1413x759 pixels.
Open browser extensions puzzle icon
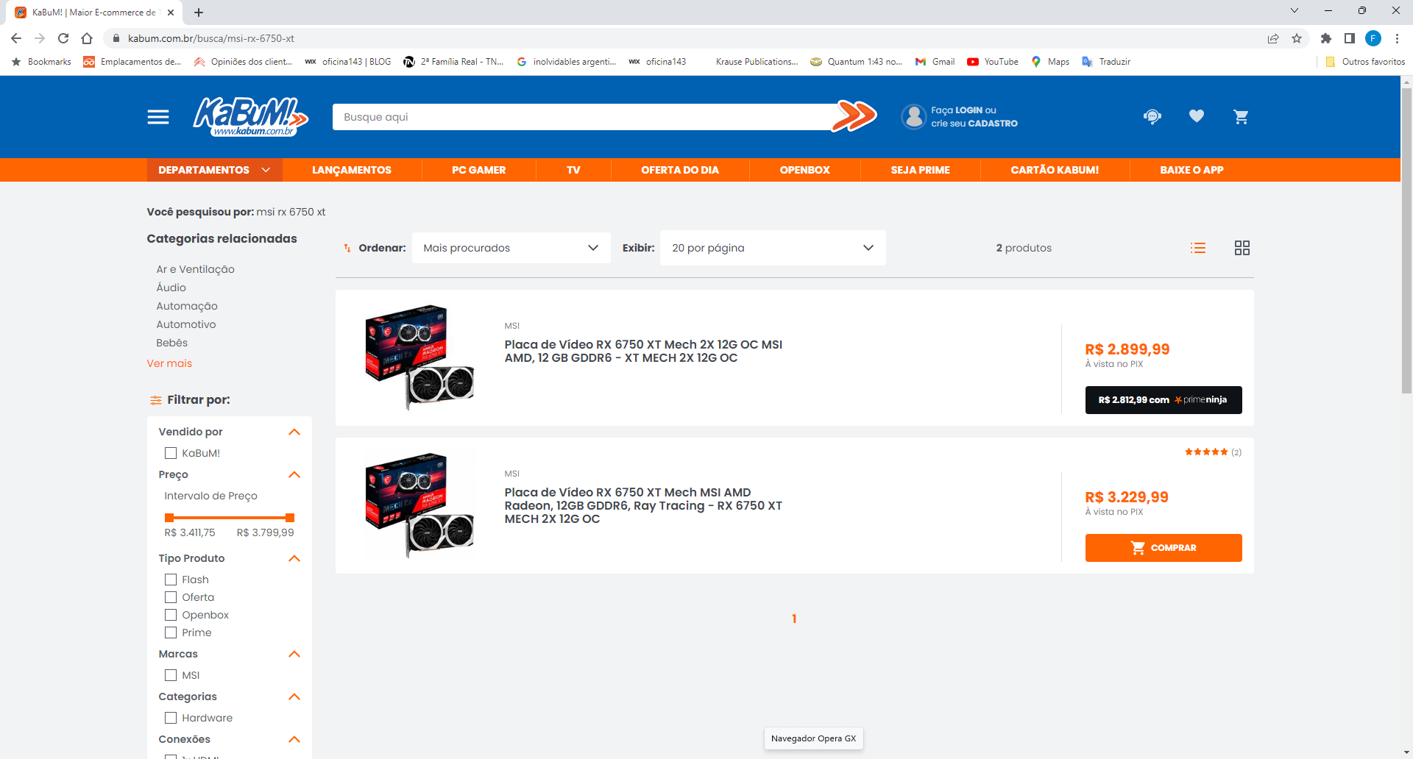[x=1326, y=38]
